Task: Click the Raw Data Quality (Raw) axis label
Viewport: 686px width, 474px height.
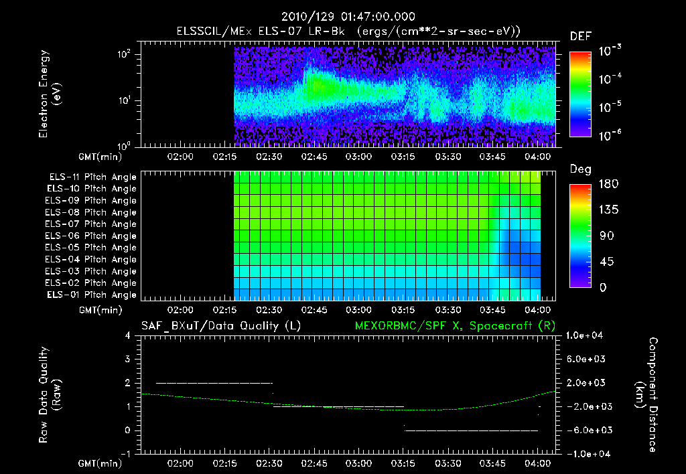Action: 50,395
